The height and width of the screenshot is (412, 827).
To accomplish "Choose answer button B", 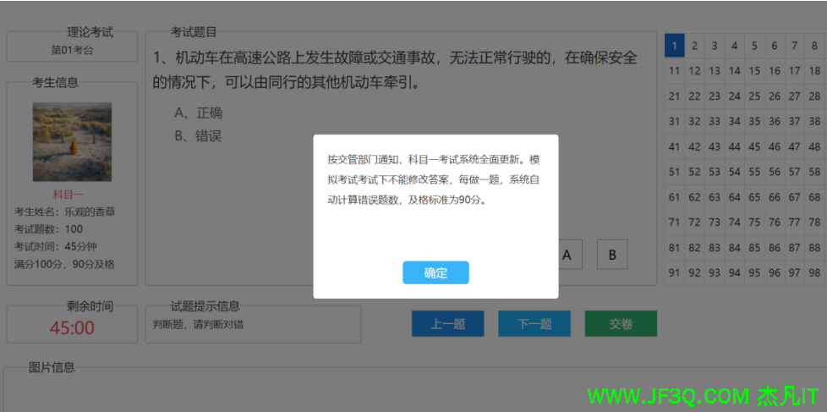I will tap(612, 255).
